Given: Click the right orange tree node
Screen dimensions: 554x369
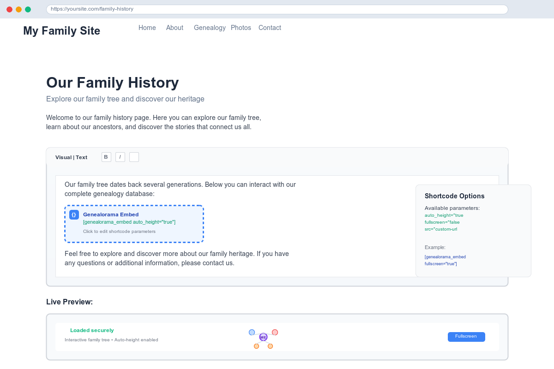Looking at the screenshot, I should point(270,346).
